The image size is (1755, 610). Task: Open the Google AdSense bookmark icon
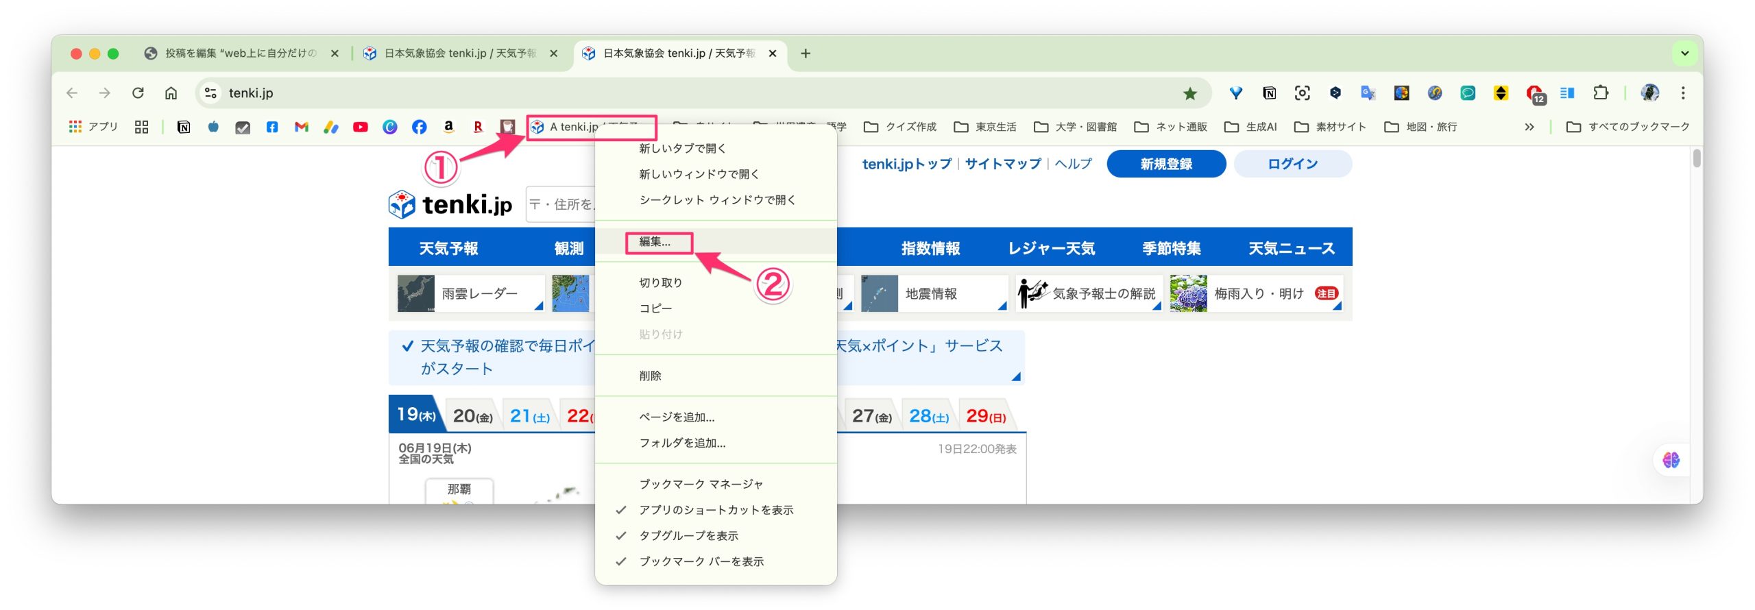click(x=331, y=127)
